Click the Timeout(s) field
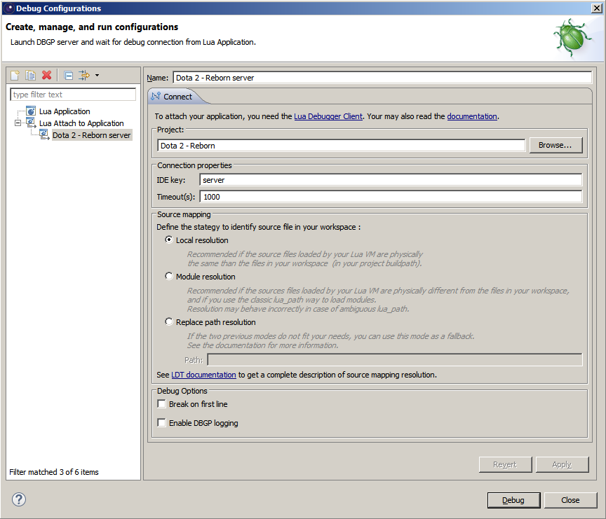Screen dimensions: 606x519 point(391,197)
